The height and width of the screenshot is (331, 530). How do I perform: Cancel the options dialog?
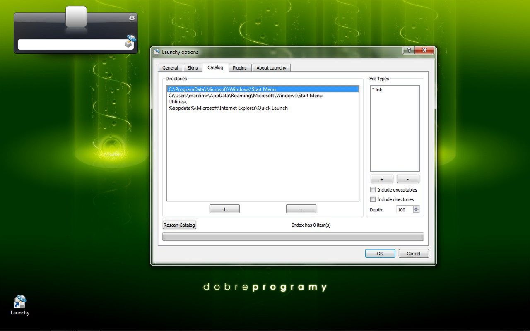pos(414,254)
